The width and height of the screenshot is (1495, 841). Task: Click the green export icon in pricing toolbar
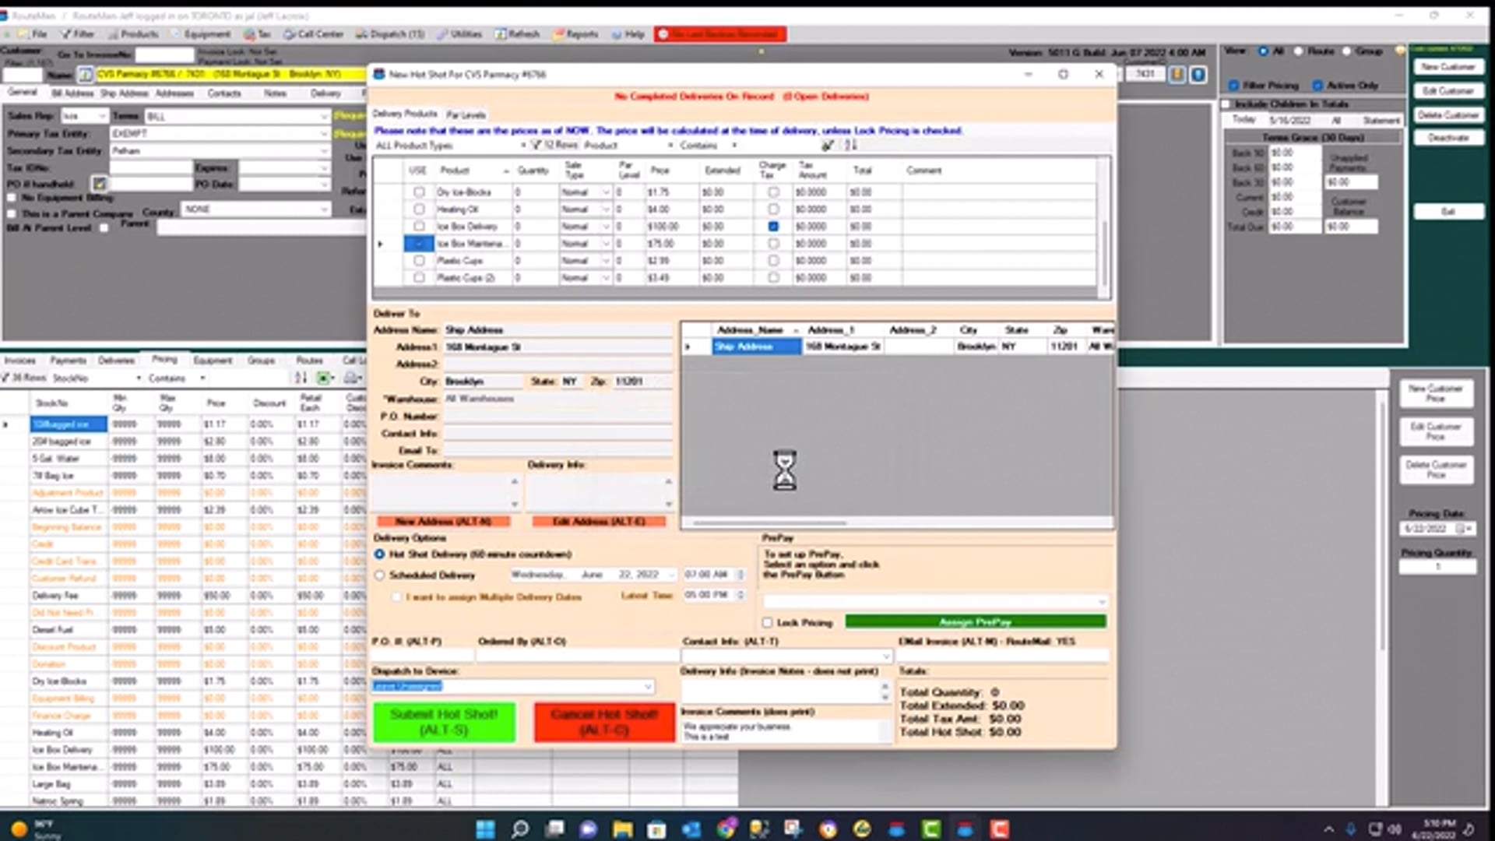pos(324,378)
